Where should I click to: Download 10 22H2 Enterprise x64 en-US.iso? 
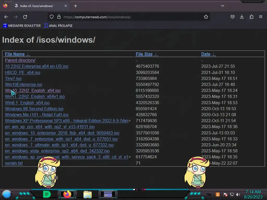[37, 66]
